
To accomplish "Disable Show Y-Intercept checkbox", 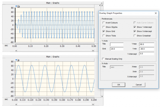I will coord(135,27).
